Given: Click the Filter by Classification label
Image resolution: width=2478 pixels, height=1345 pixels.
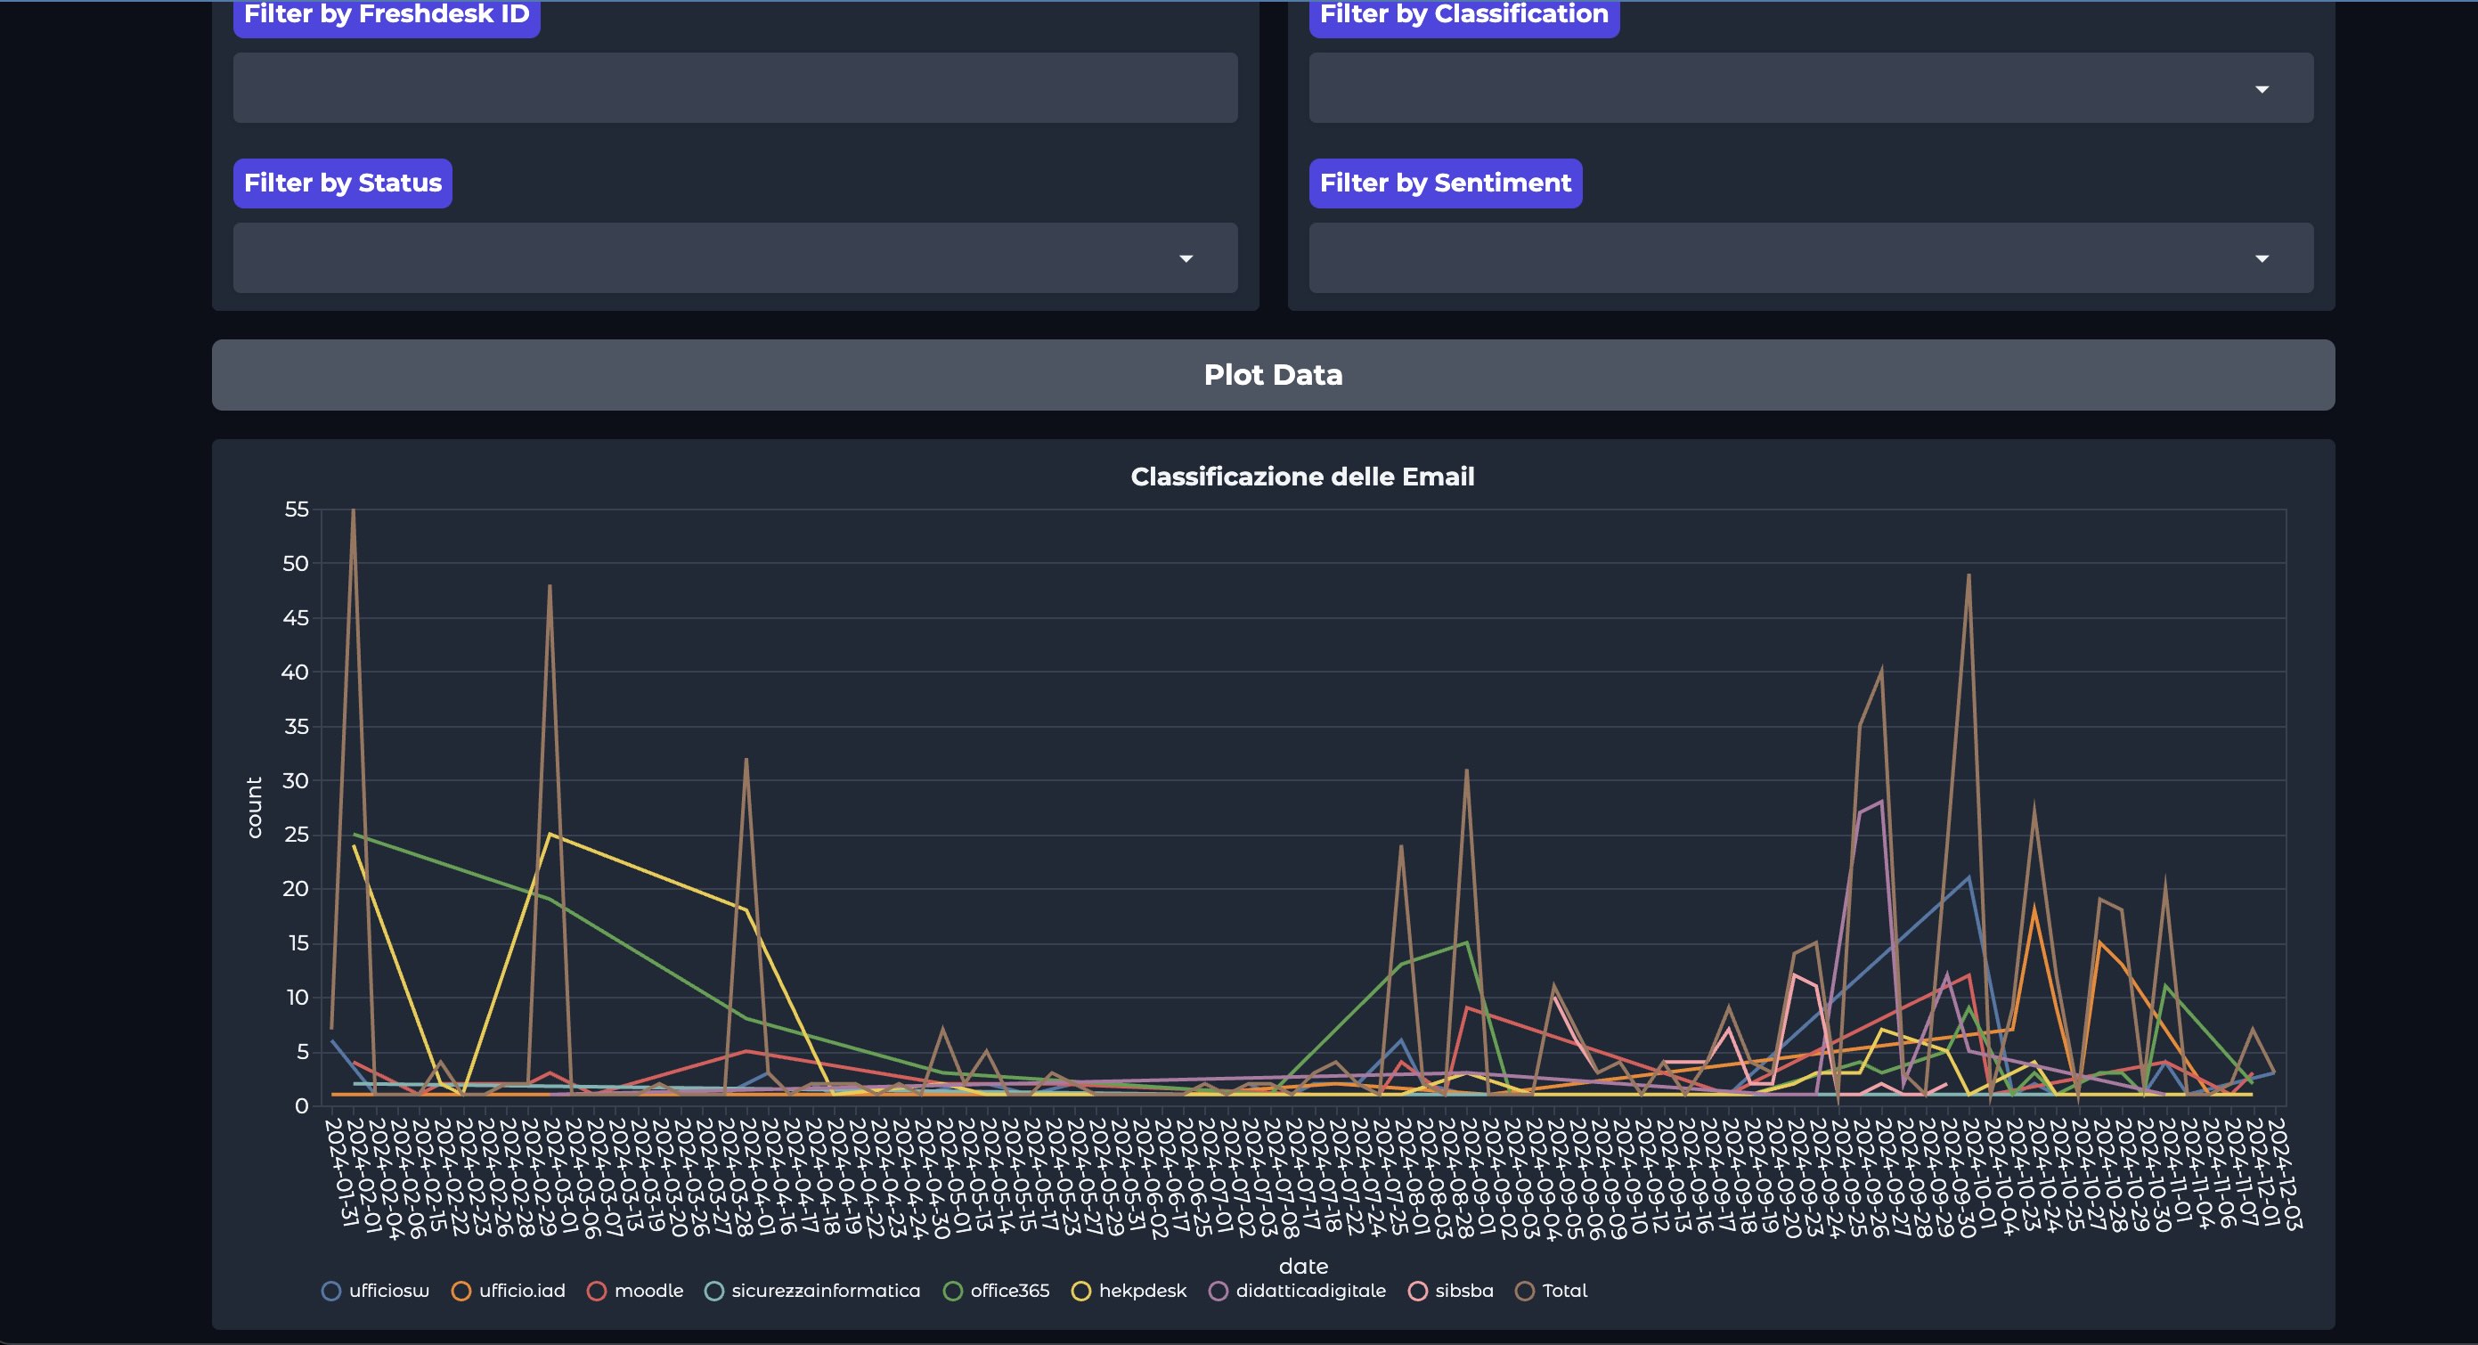Looking at the screenshot, I should 1463,15.
